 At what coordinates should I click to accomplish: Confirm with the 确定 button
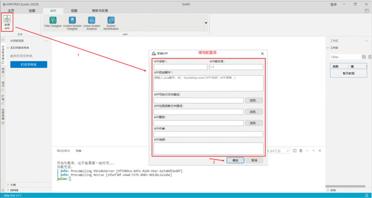pos(235,160)
